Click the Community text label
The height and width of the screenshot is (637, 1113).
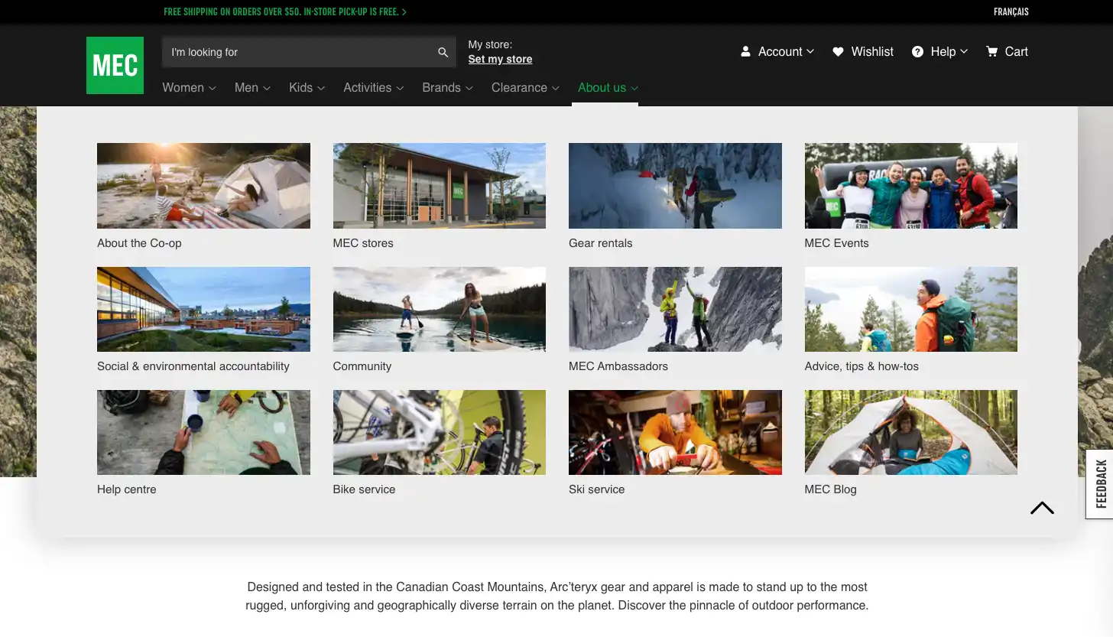pyautogui.click(x=362, y=366)
